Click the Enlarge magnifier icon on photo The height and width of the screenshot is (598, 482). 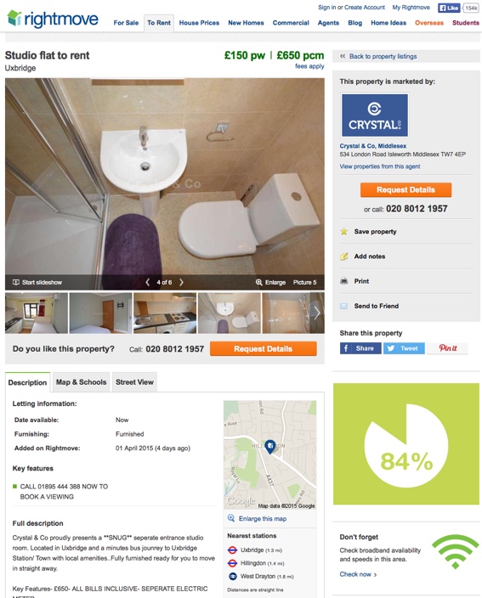point(258,282)
